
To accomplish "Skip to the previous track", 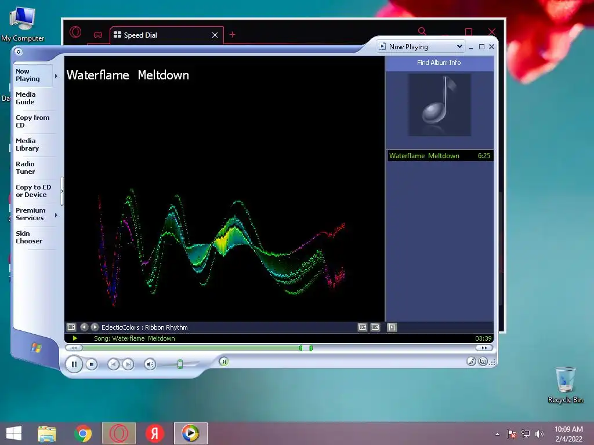I will 113,364.
